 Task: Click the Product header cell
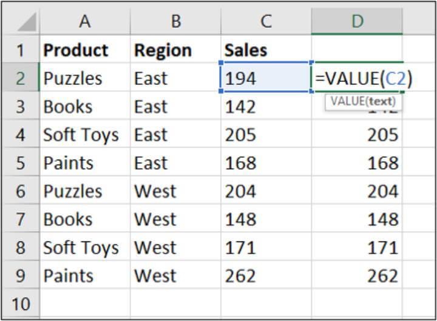pyautogui.click(x=84, y=50)
